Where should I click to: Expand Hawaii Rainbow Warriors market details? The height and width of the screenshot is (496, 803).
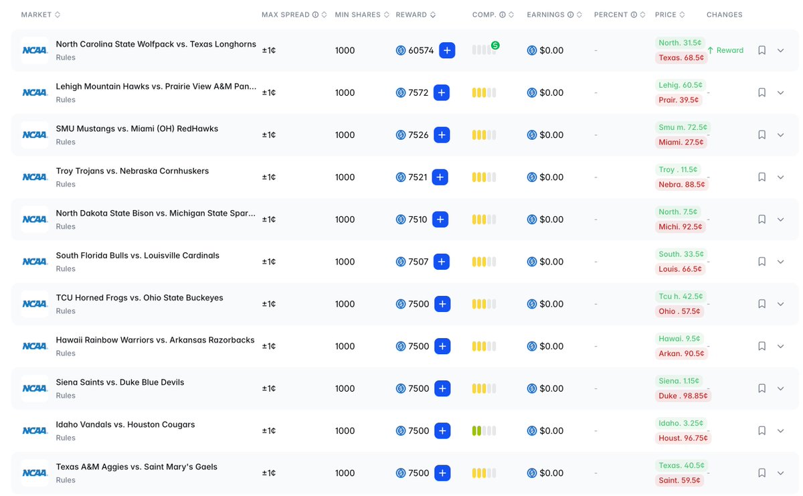coord(780,346)
